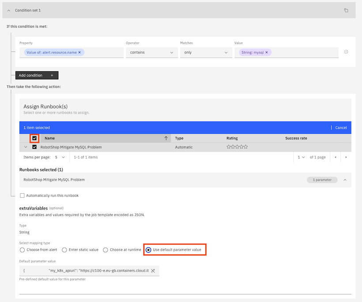Viewport: 362px width, 302px height.
Task: Remove the String: mysql value tag
Action: pos(267,52)
